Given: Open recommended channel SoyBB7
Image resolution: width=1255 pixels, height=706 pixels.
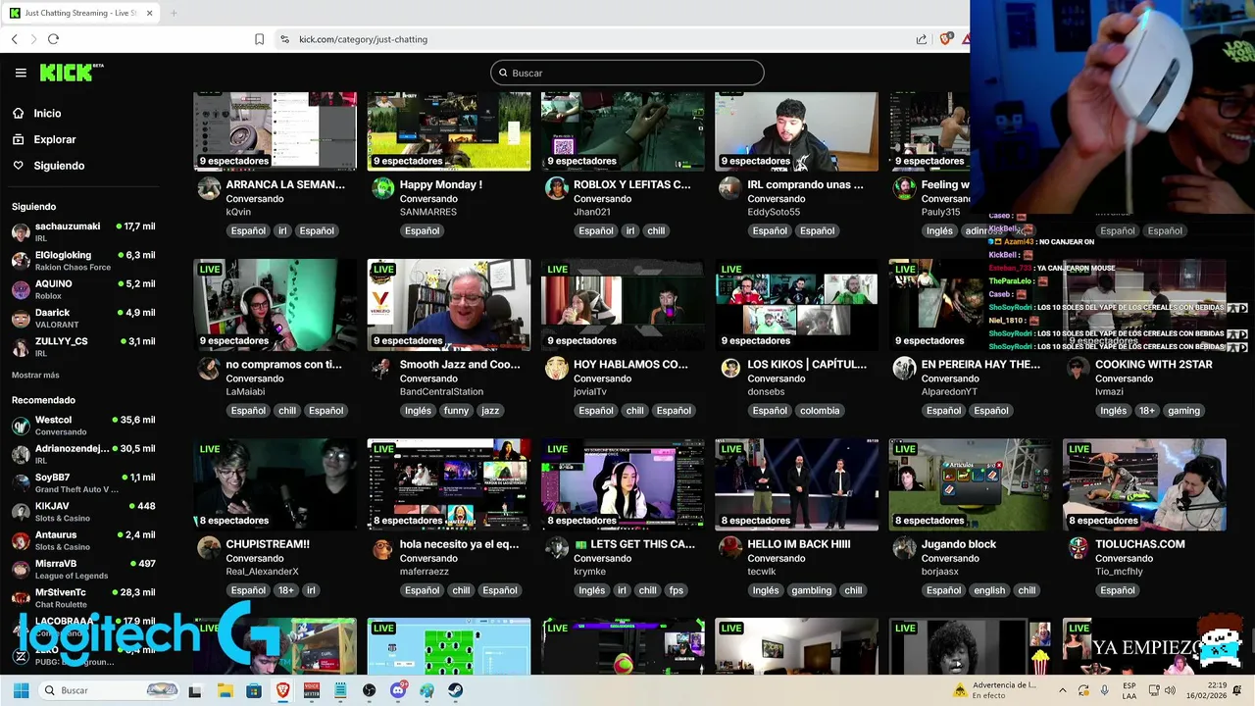Looking at the screenshot, I should point(83,482).
